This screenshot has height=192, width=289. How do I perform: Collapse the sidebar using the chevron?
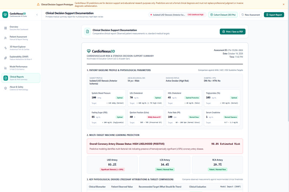pyautogui.click(x=37, y=15)
